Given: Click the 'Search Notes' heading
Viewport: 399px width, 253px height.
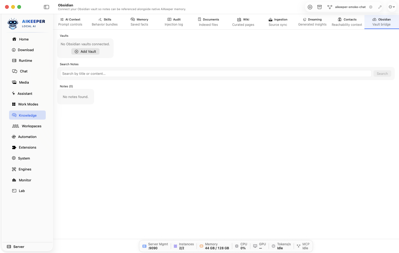Looking at the screenshot, I should point(69,64).
